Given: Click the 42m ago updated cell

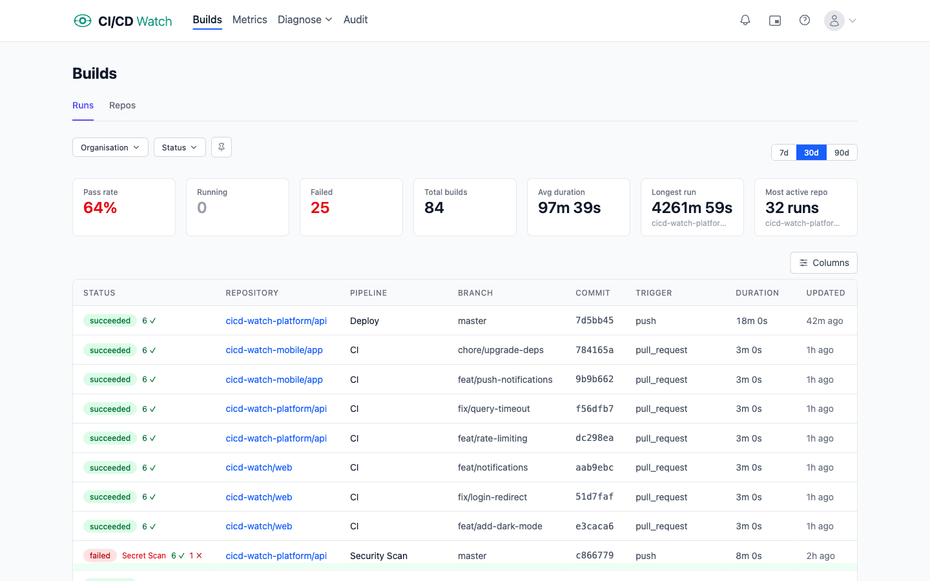Looking at the screenshot, I should point(825,321).
